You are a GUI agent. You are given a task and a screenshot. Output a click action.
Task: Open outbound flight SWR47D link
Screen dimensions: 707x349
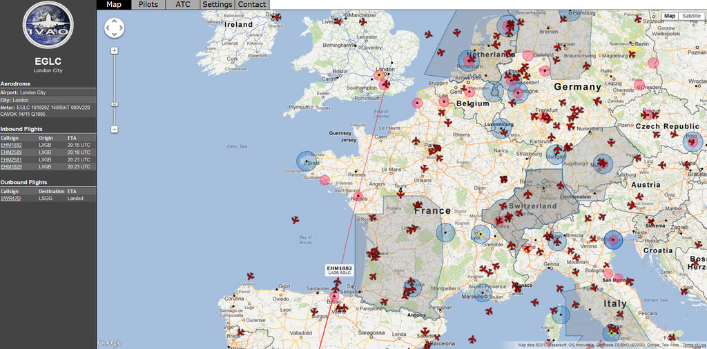(x=11, y=198)
